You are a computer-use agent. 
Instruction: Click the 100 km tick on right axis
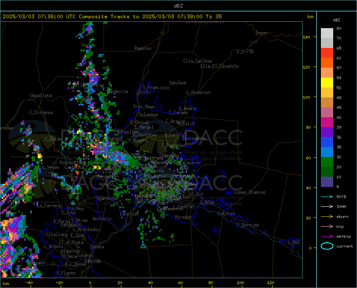[x=307, y=97]
